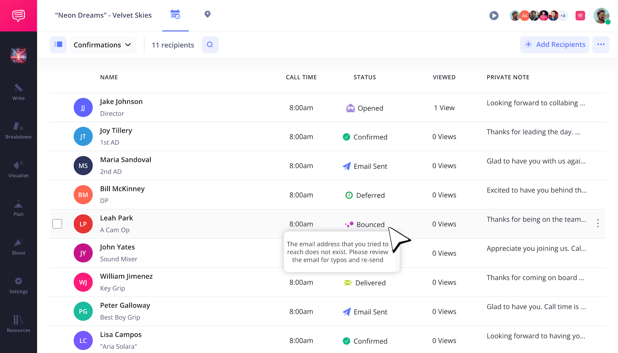The image size is (618, 353).
Task: Open Leah Park's row options menu
Action: (598, 223)
